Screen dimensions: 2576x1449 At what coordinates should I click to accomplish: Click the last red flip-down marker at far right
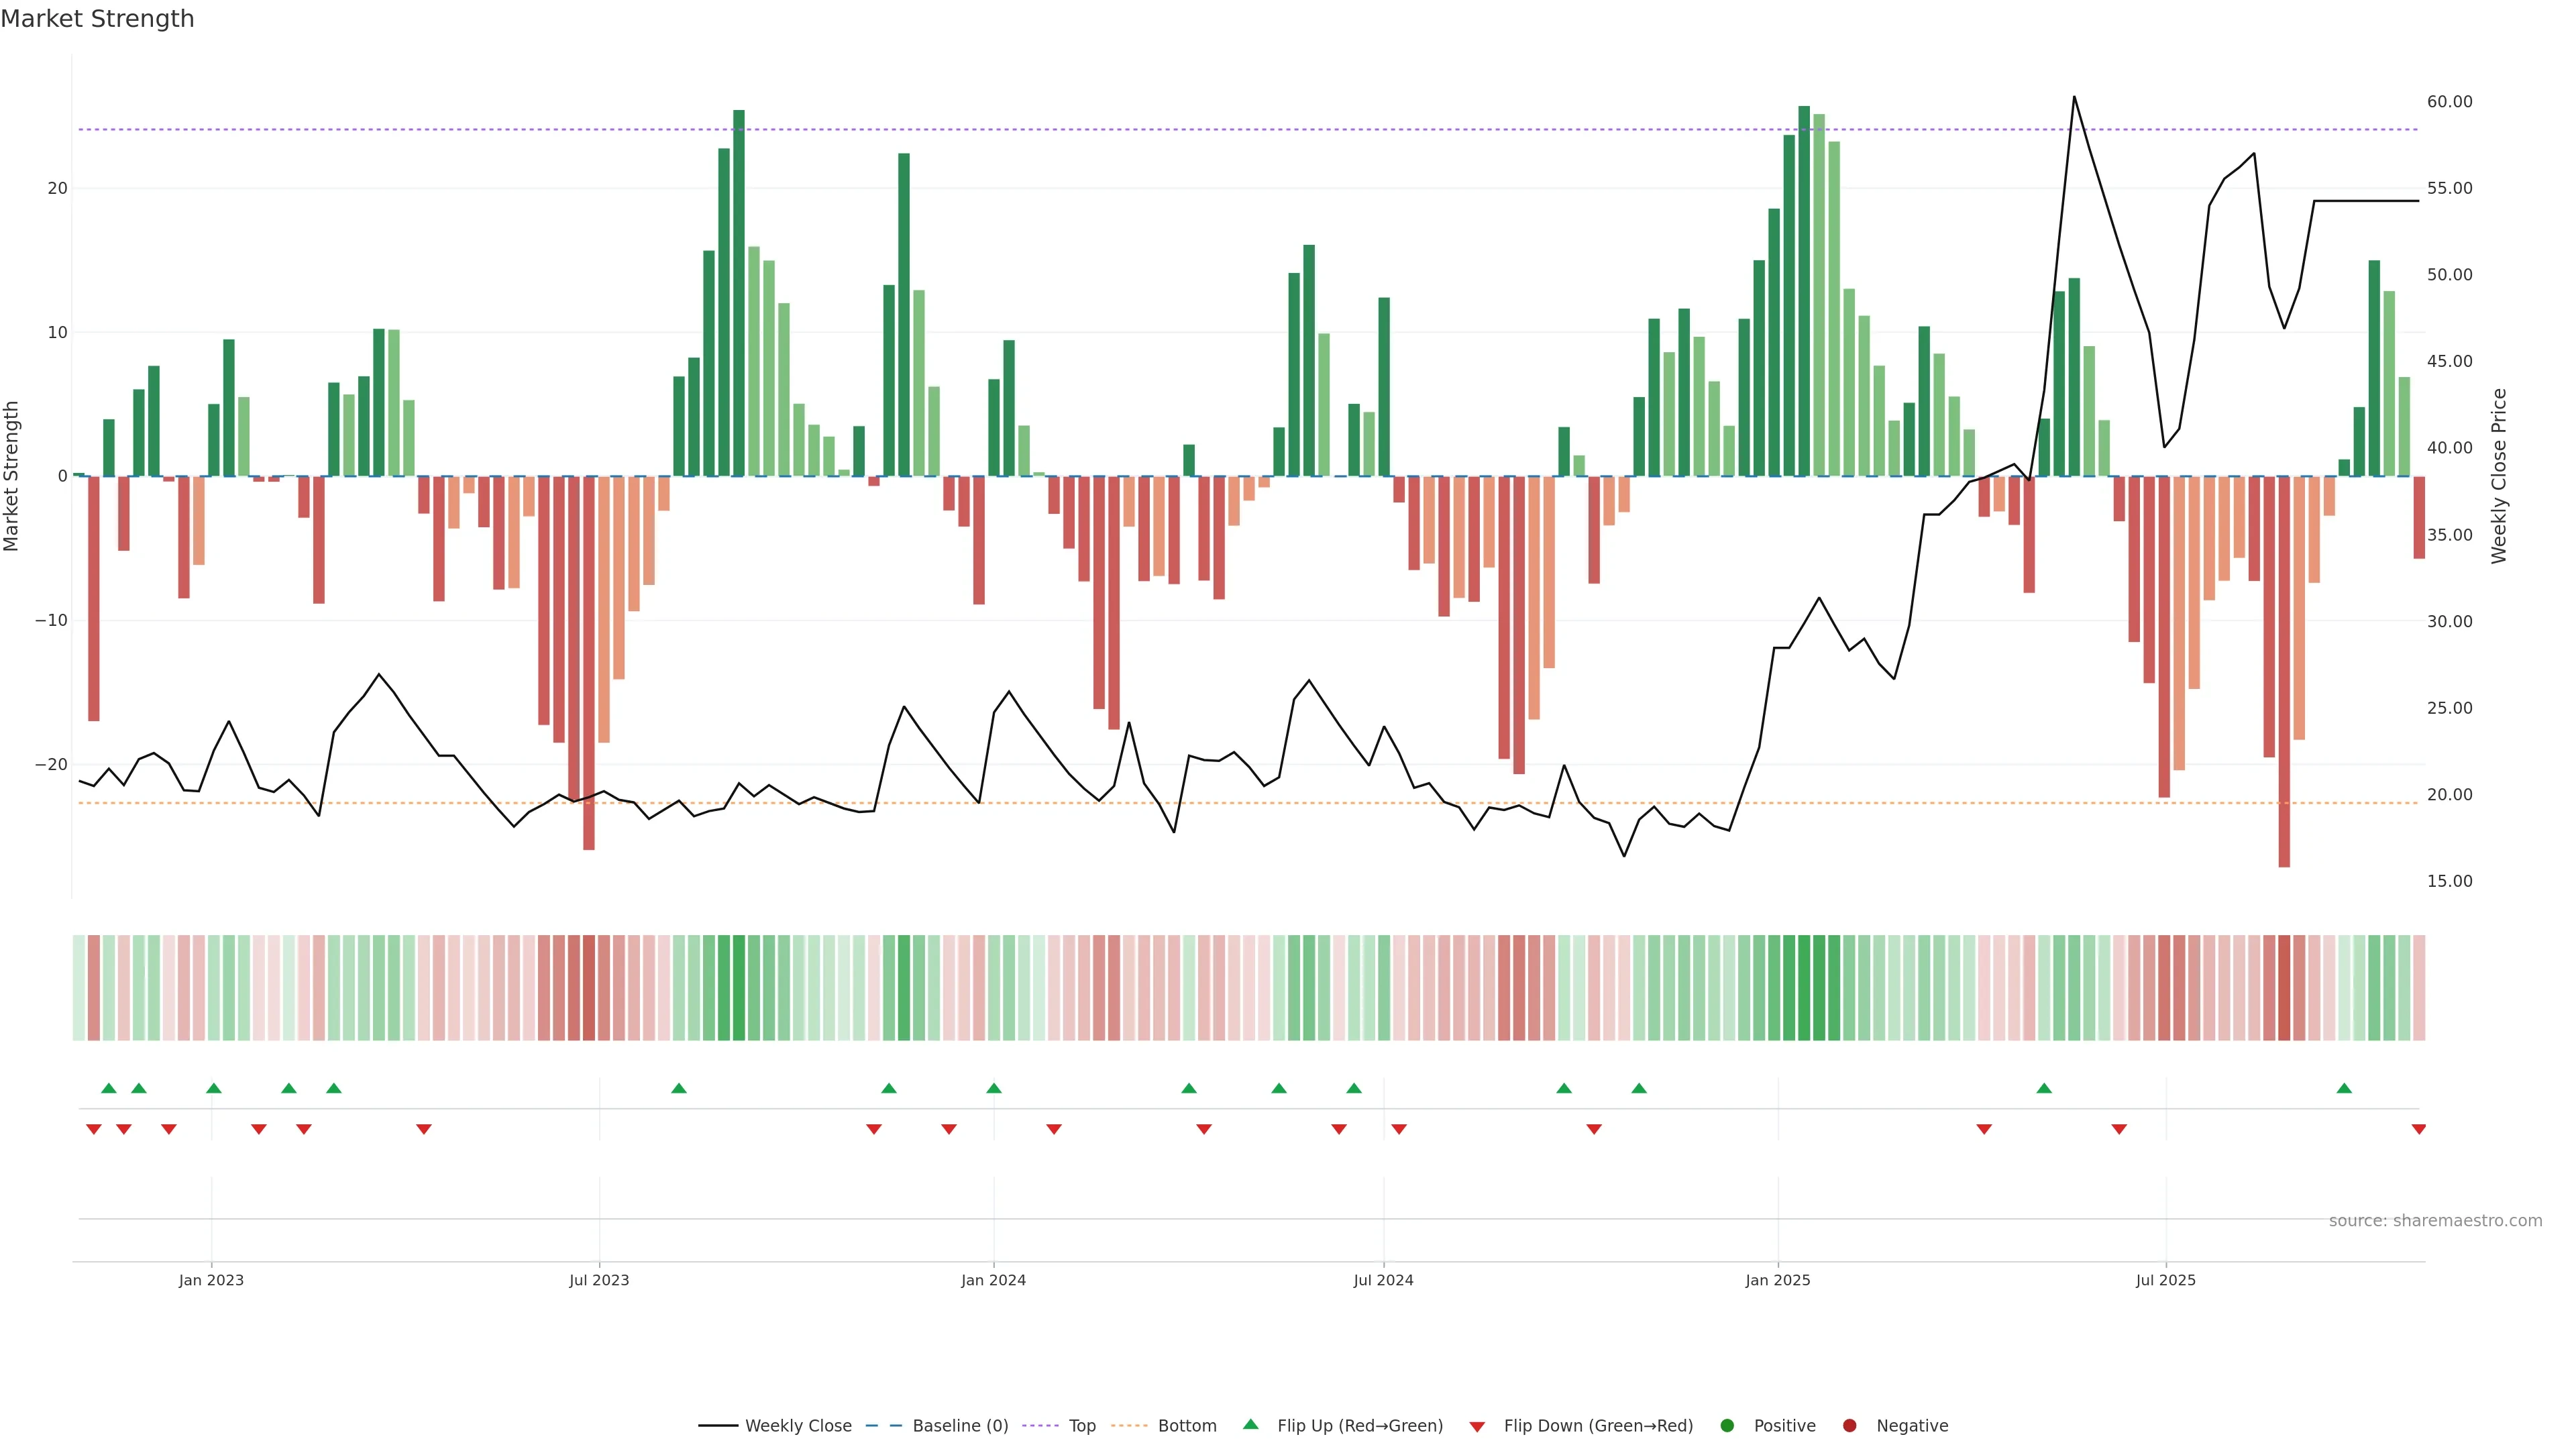tap(2419, 1129)
